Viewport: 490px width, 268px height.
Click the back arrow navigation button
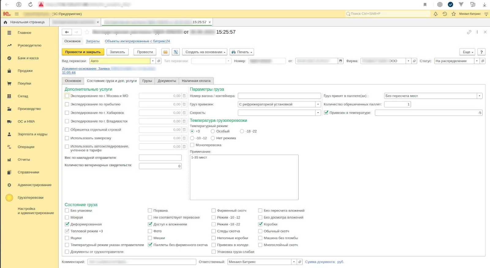[x=67, y=32]
